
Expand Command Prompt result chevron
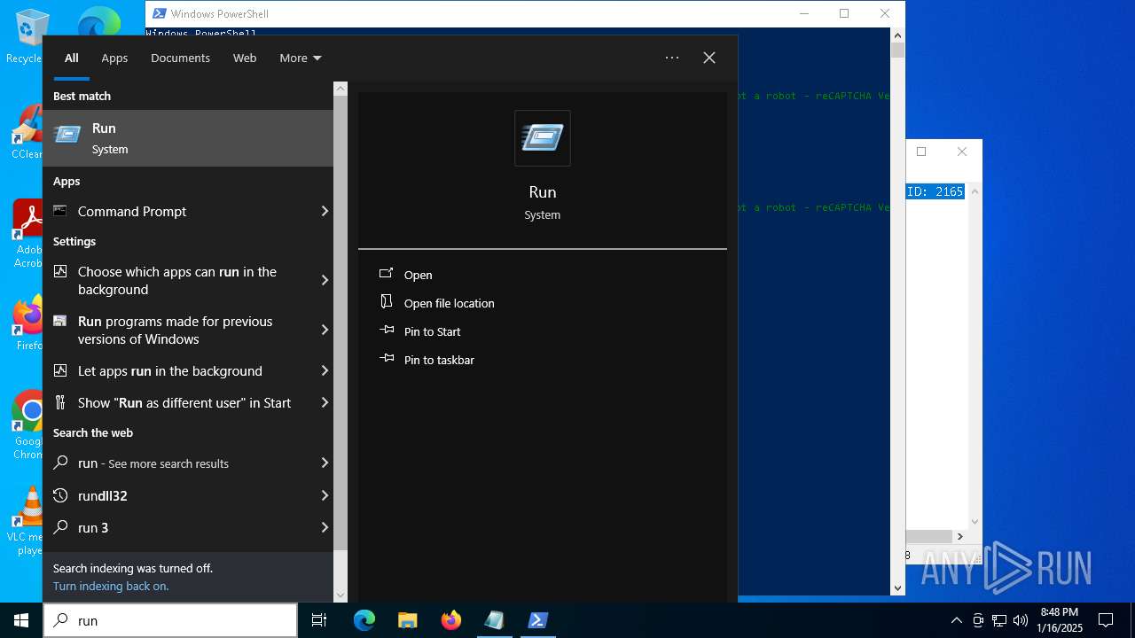point(325,211)
